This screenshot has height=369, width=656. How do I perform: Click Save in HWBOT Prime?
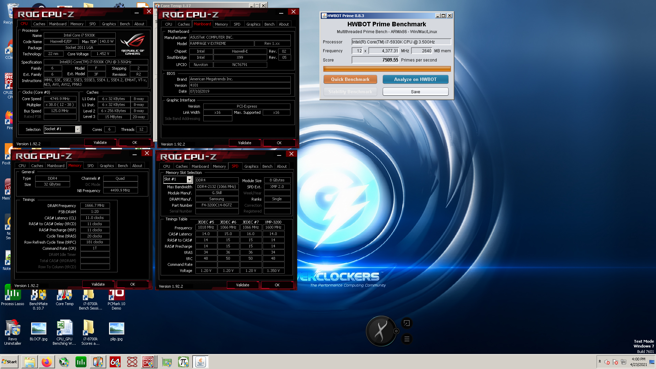pyautogui.click(x=415, y=92)
